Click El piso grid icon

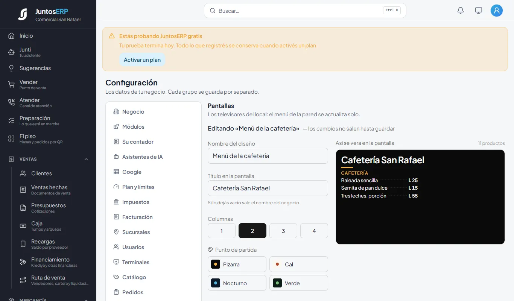click(x=11, y=139)
